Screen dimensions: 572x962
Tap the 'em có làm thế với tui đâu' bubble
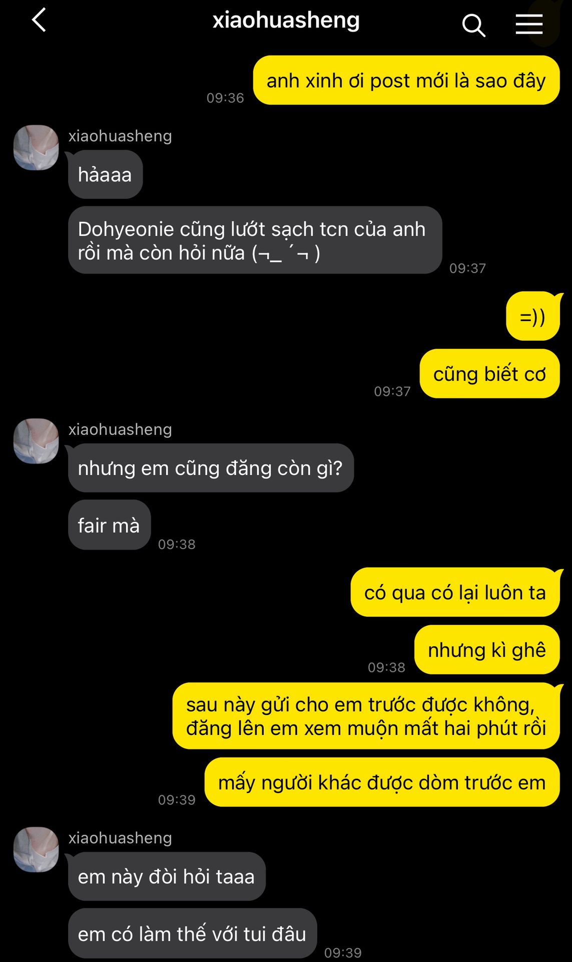tap(192, 933)
